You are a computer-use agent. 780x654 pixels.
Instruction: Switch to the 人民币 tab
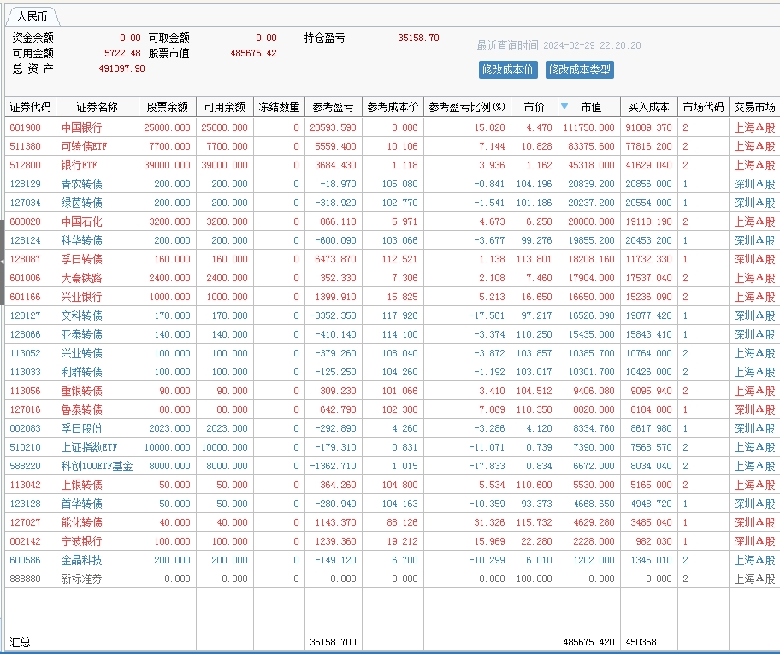point(32,16)
